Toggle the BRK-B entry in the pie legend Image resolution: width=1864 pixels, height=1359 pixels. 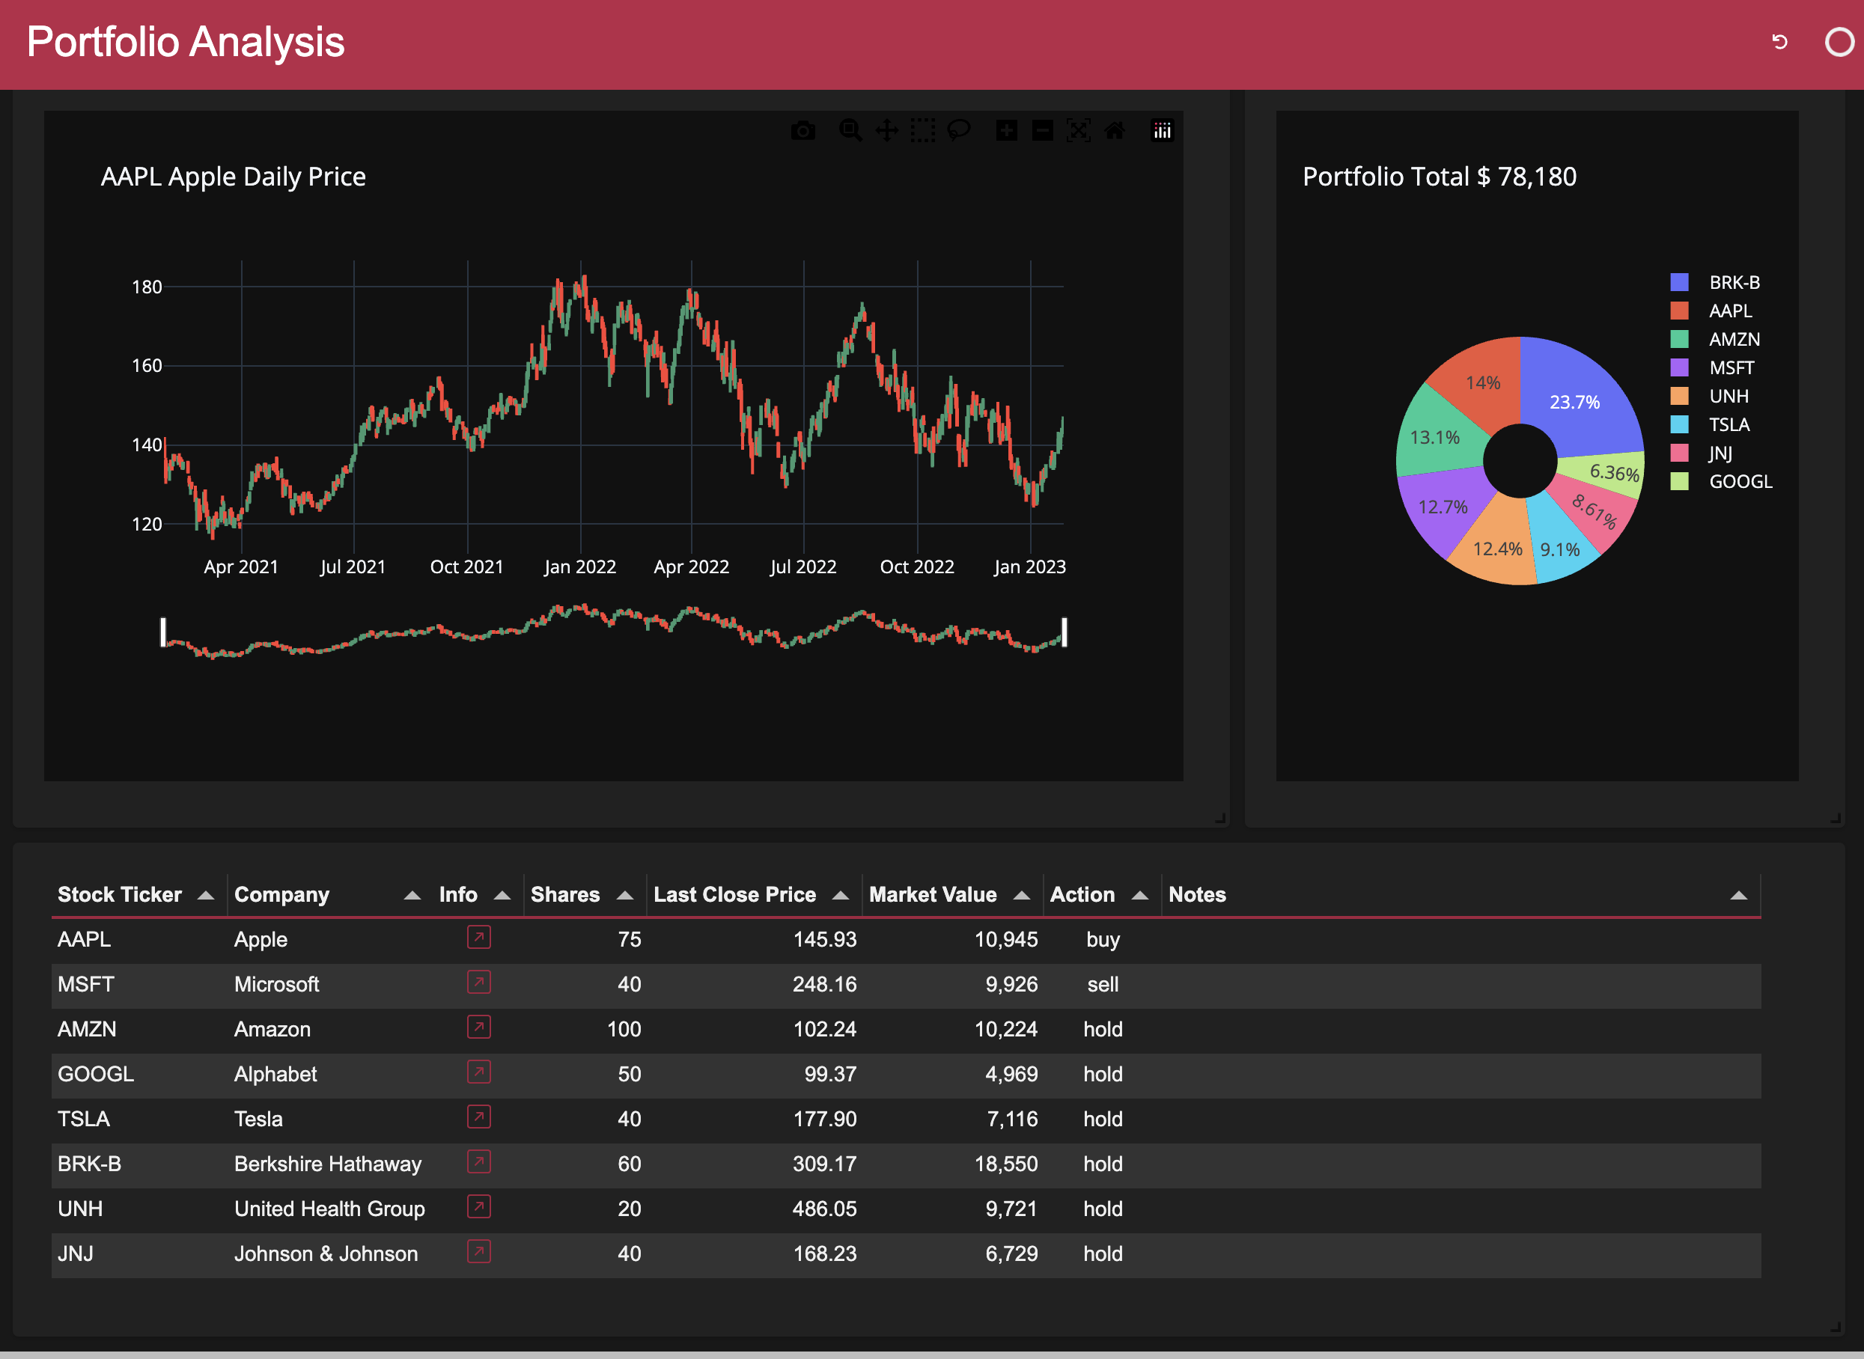(x=1731, y=282)
